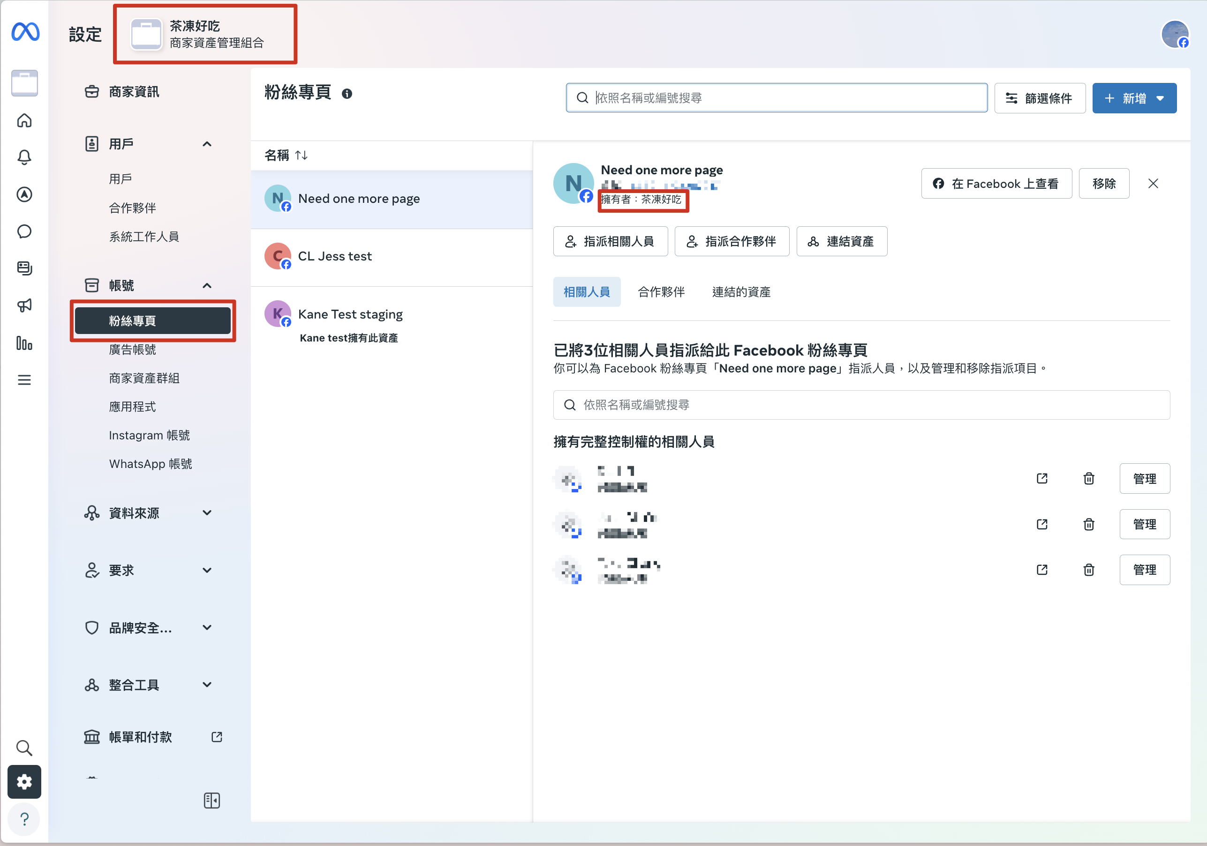This screenshot has width=1207, height=846.
Task: Close the Need one more page panel
Action: [1153, 183]
